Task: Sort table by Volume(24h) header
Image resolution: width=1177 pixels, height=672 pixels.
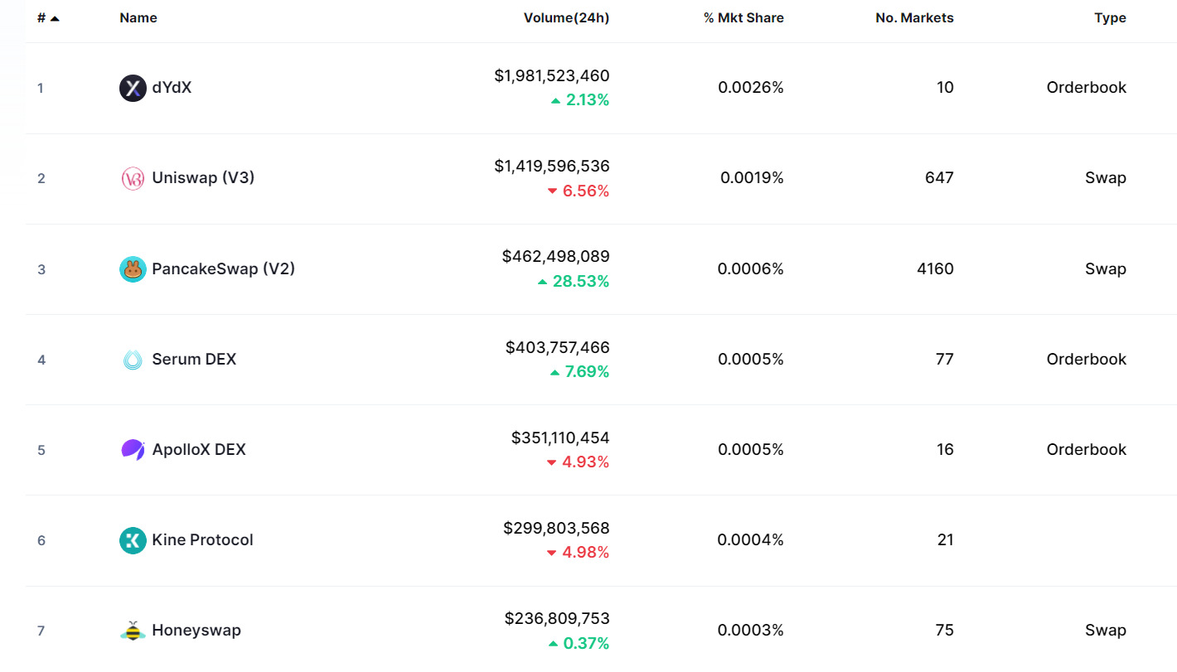Action: 566,17
